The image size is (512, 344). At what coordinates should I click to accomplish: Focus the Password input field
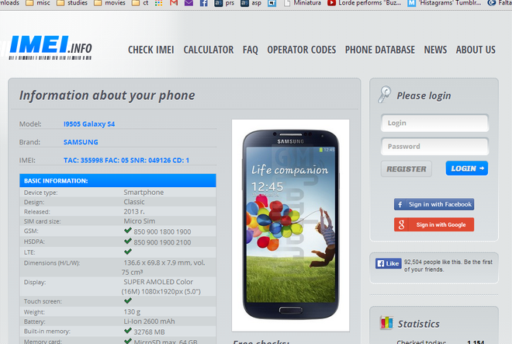(434, 146)
